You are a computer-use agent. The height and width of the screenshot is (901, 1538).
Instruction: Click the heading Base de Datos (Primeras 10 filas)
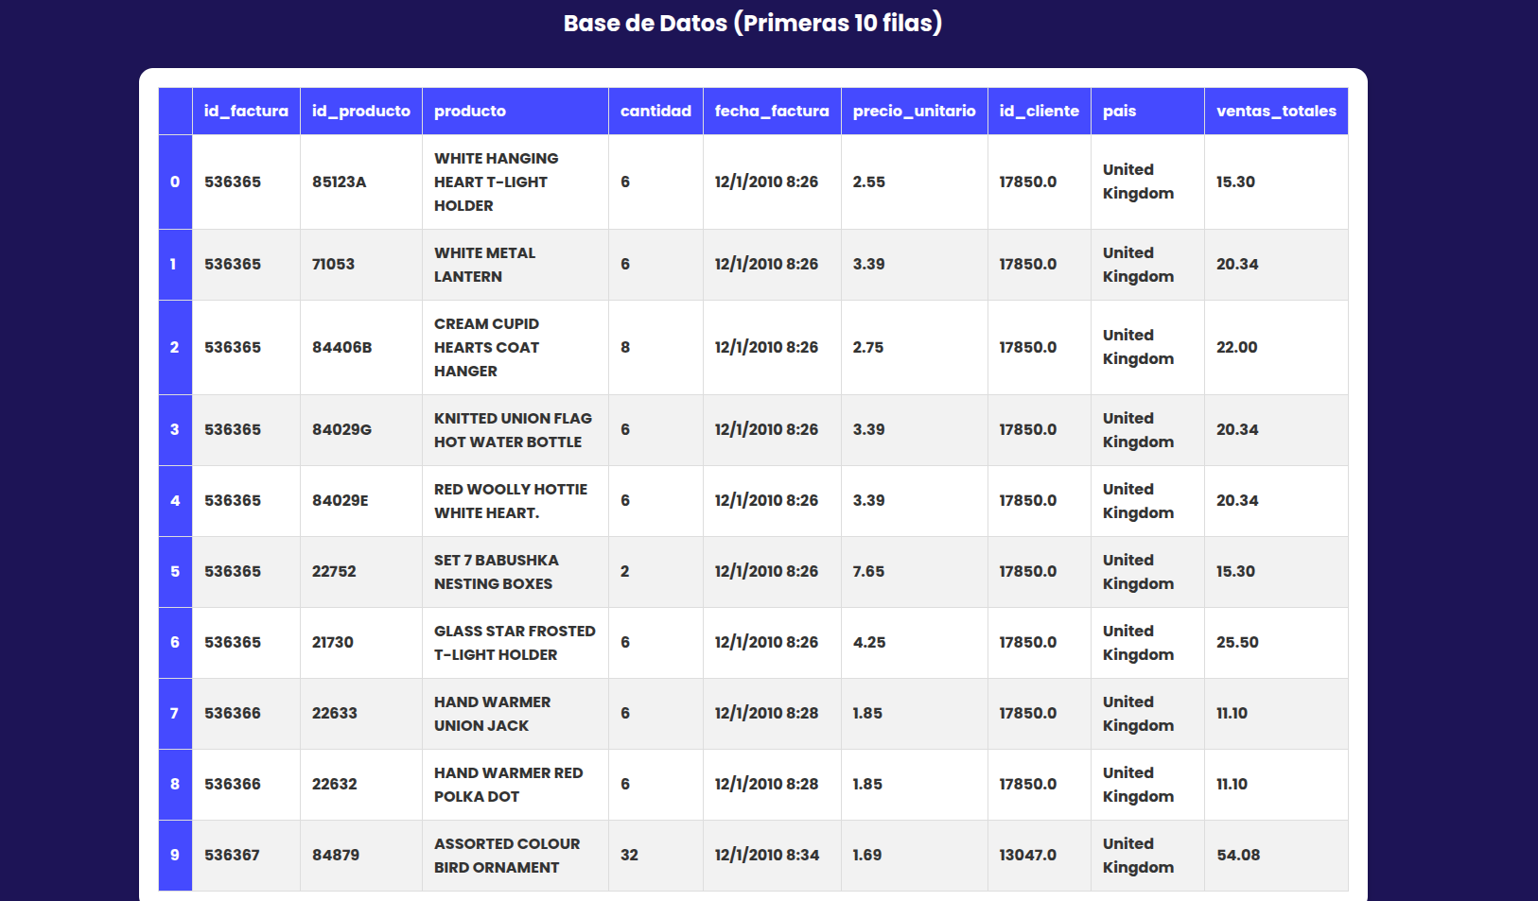pyautogui.click(x=753, y=23)
